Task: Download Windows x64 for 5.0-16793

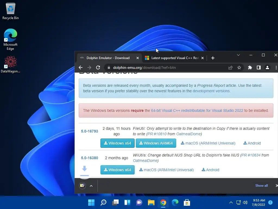Action: 117,143
